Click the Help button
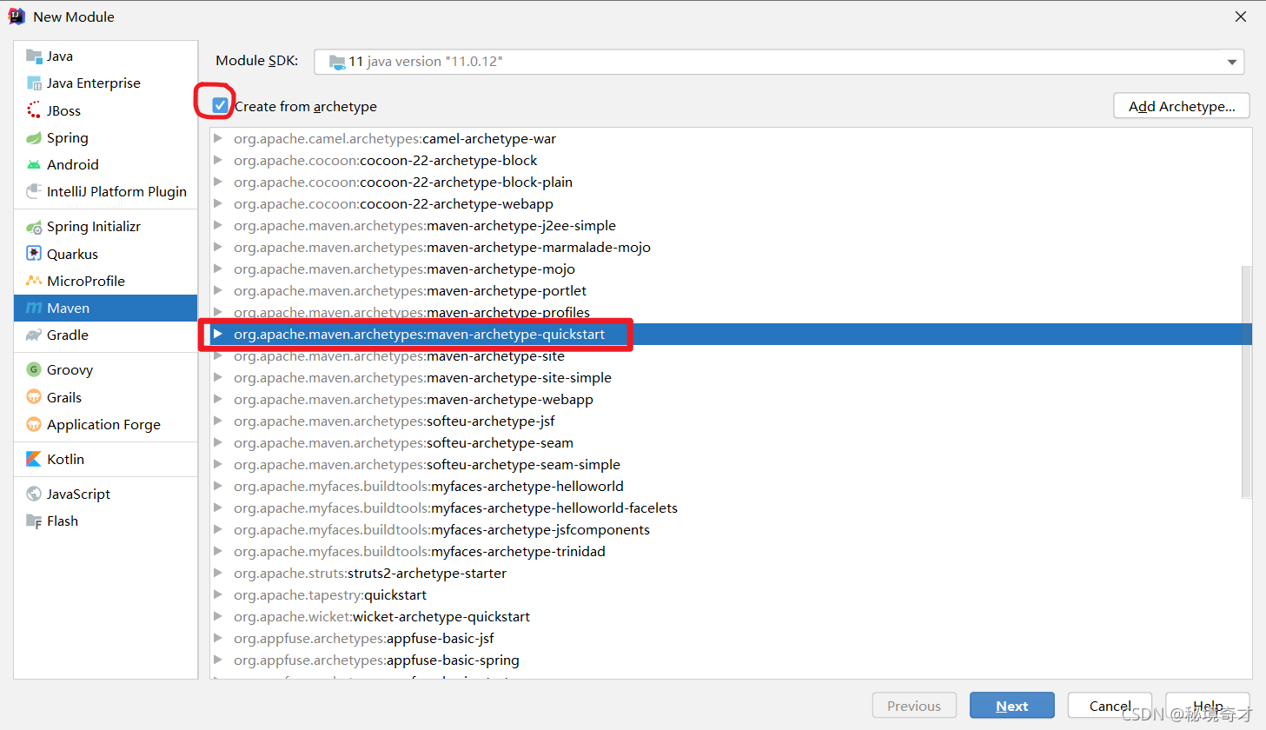Screen dimensions: 1266x730 1208,706
